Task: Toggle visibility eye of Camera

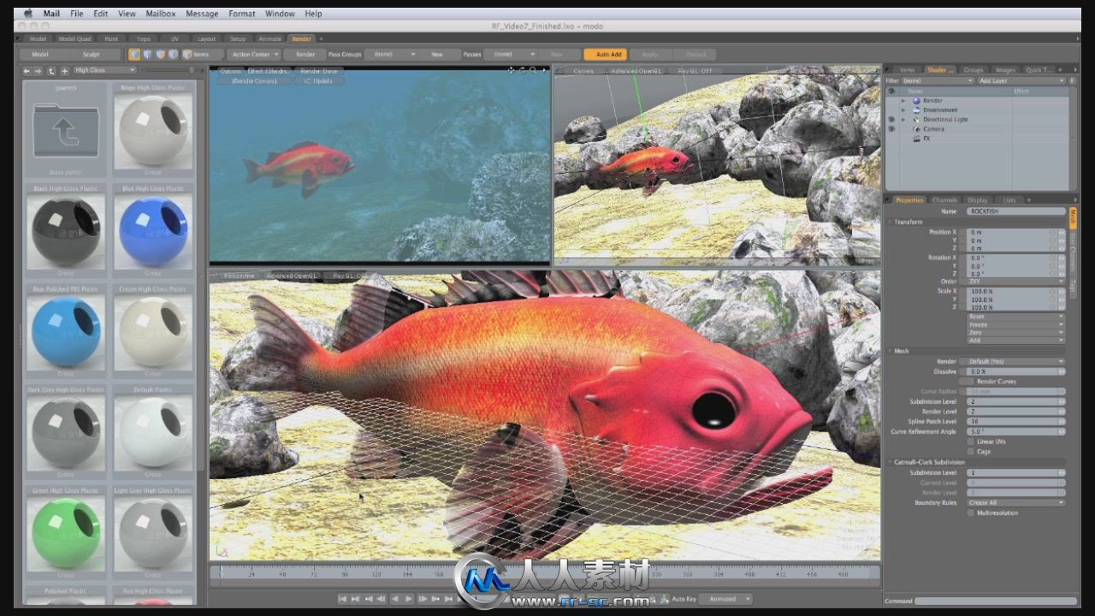Action: (x=891, y=129)
